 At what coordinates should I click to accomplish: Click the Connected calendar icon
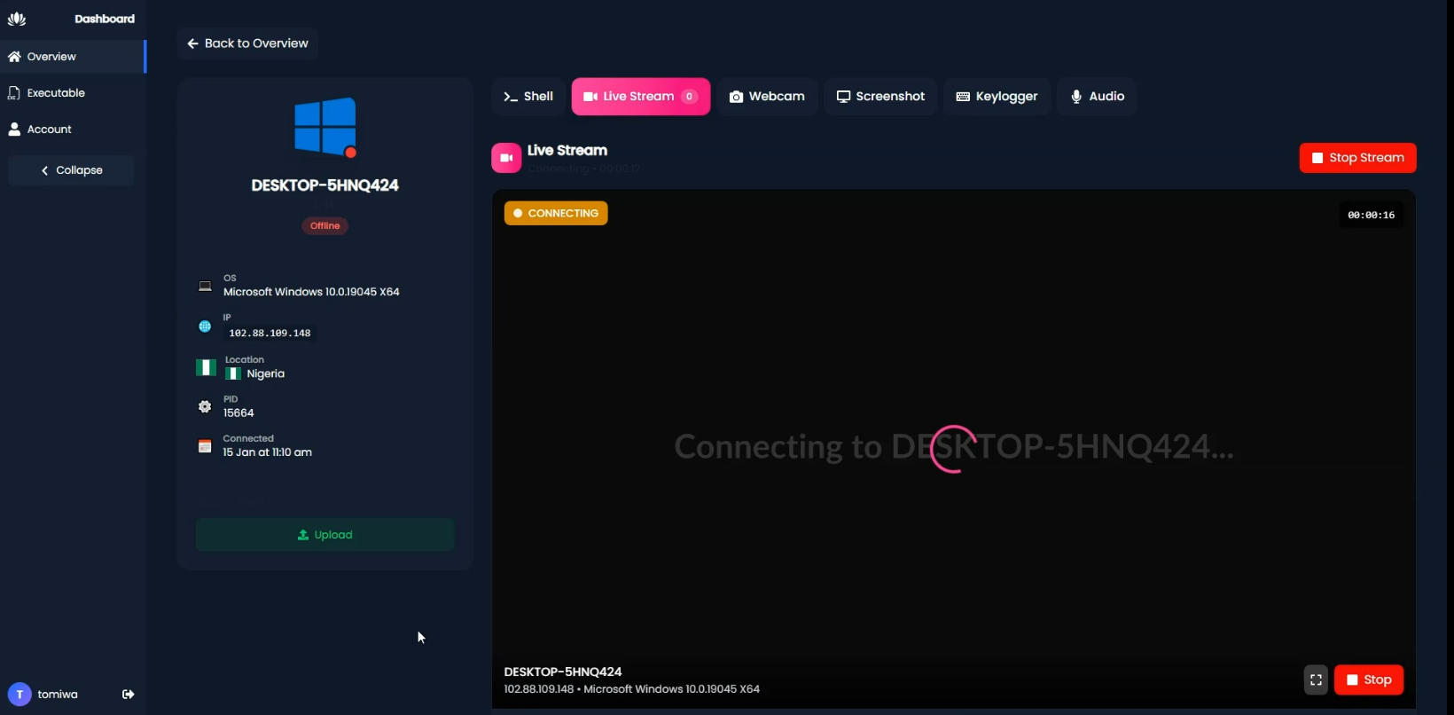coord(205,446)
